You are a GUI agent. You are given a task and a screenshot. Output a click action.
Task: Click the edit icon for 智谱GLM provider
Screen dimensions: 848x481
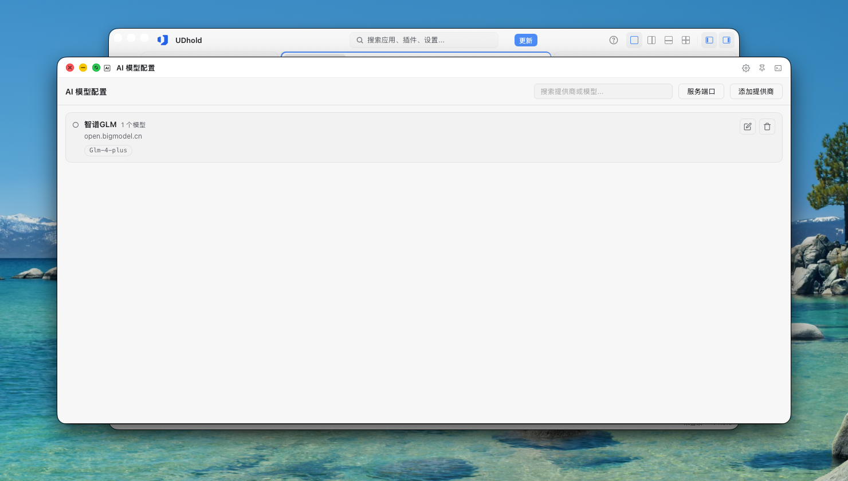[x=748, y=127]
